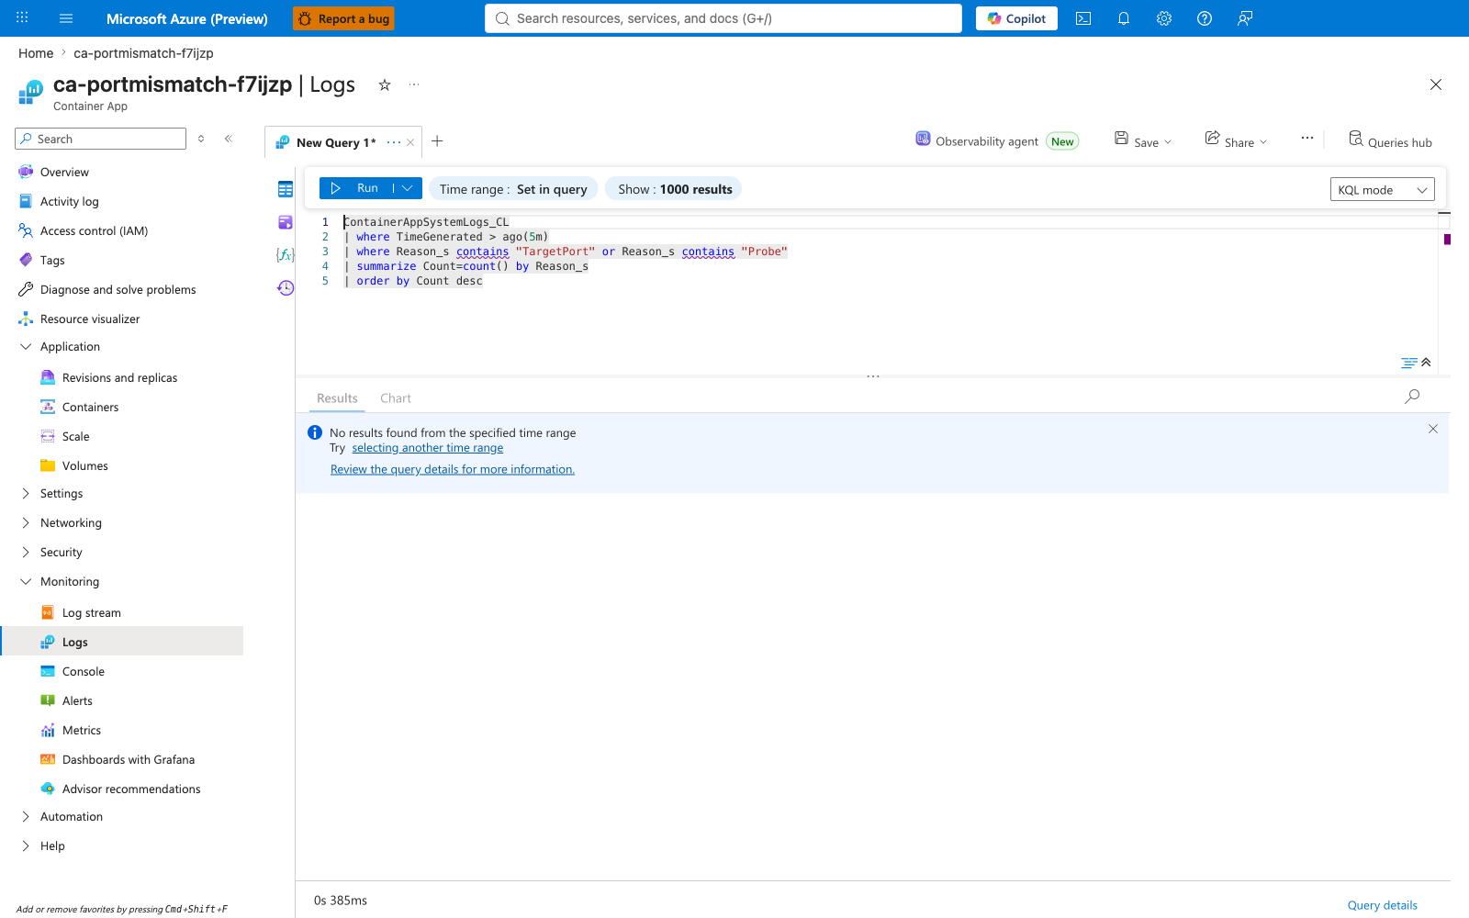Screen dimensions: 1469x918
Task: Open the KQL mode dropdown
Action: coord(1382,190)
